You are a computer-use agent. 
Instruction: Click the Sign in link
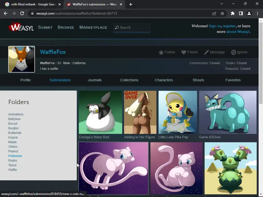215,26
